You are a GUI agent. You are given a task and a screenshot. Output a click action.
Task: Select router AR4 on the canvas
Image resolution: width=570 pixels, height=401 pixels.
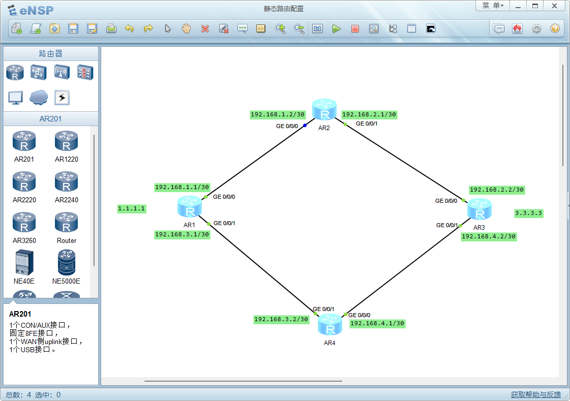(x=329, y=324)
